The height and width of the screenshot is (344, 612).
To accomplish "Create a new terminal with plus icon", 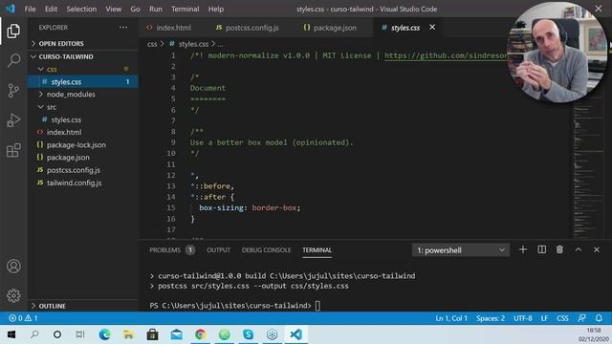I will tap(523, 249).
